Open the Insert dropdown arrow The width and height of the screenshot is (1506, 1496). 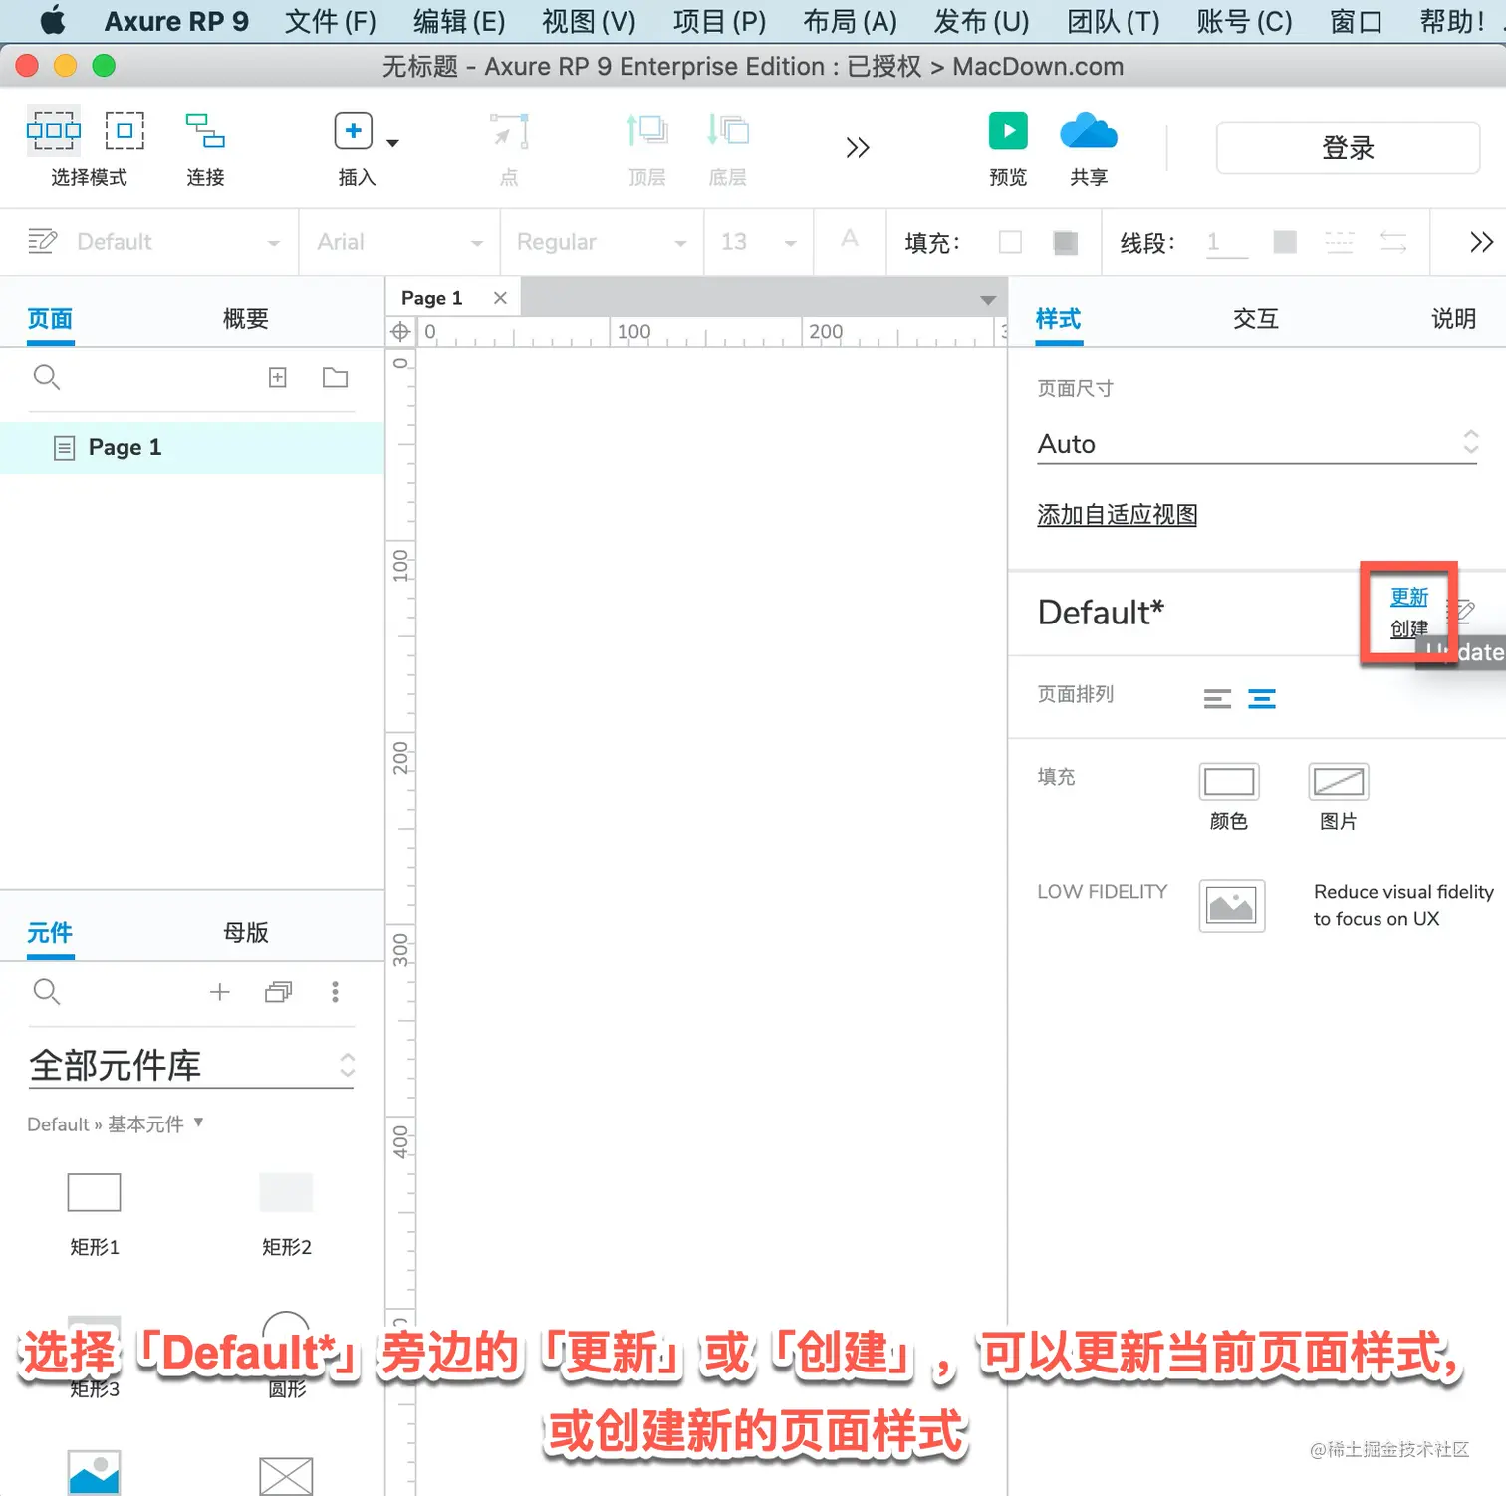point(392,143)
